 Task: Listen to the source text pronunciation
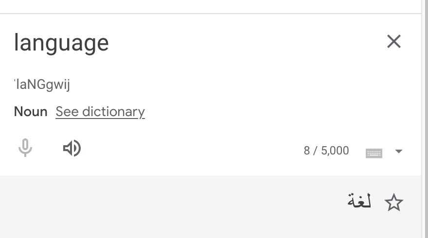click(72, 148)
